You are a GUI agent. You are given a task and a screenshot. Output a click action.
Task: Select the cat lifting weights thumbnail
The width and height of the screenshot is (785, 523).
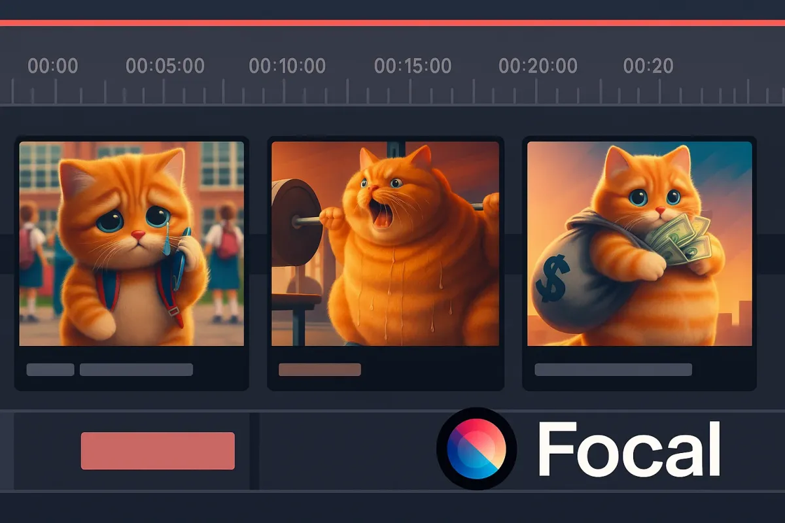[x=385, y=243]
